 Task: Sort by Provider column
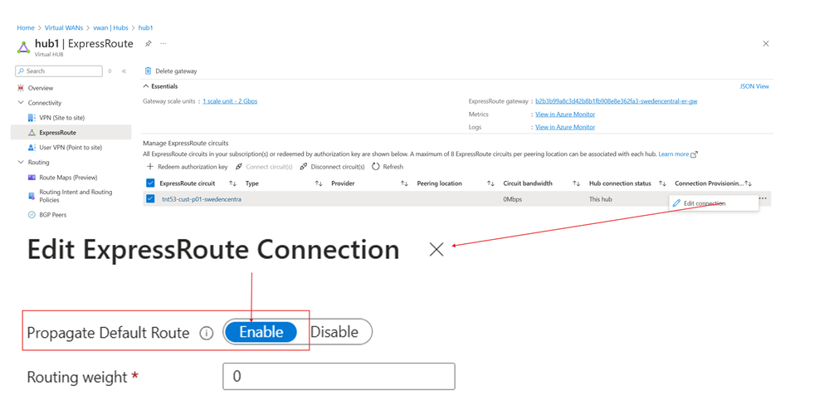pos(404,183)
